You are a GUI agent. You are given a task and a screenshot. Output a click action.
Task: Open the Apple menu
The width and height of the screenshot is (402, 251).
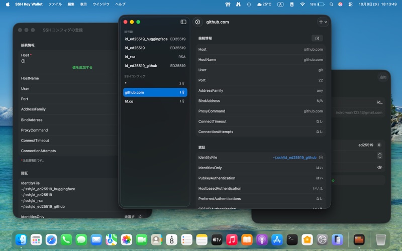(8, 4)
